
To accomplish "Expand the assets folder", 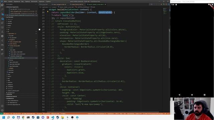I will coord(9,25).
